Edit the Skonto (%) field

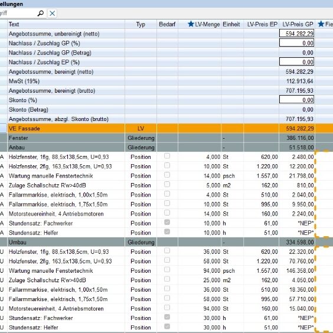coord(296,100)
